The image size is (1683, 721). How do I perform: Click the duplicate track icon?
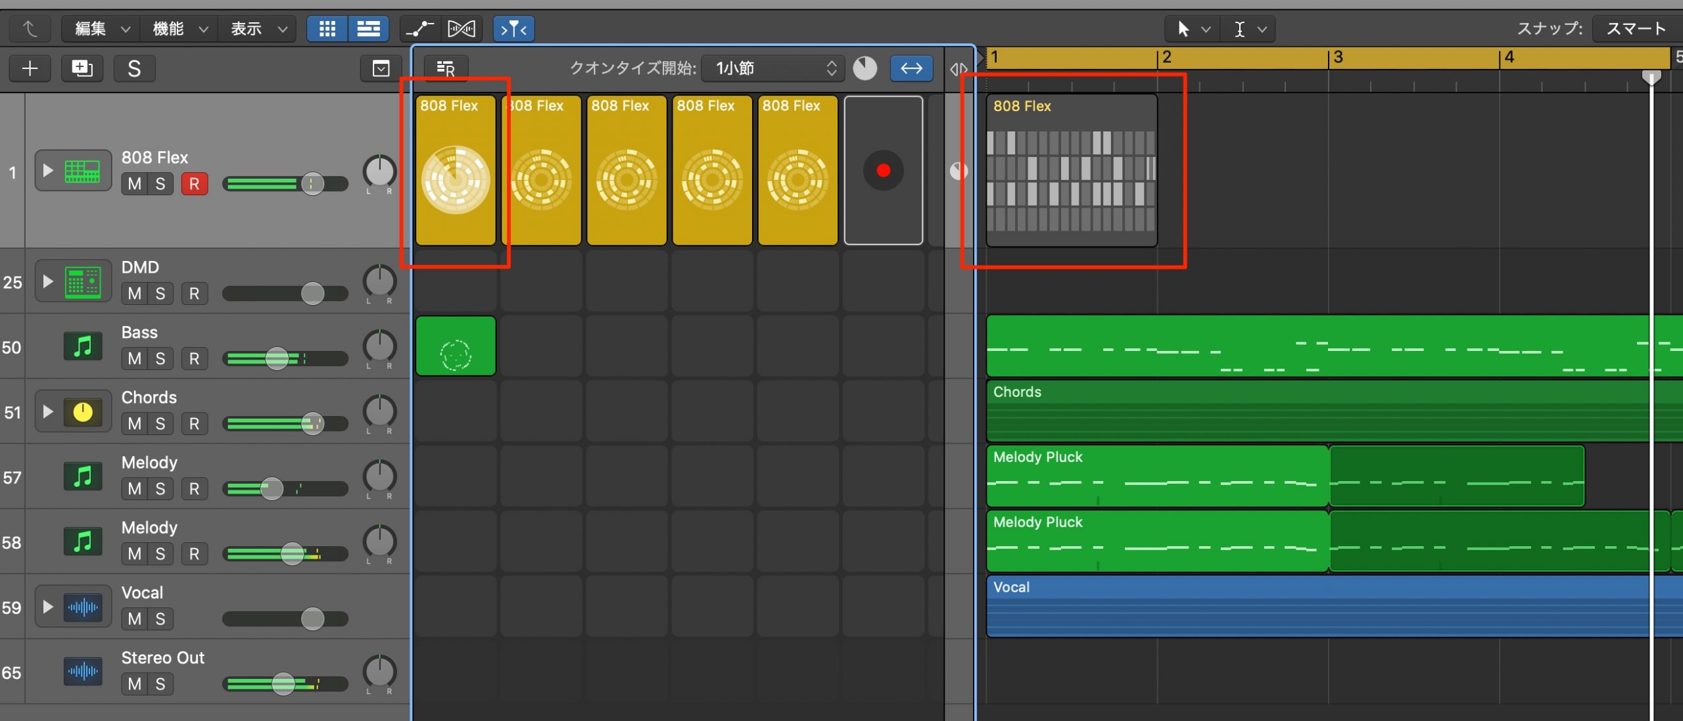[82, 68]
